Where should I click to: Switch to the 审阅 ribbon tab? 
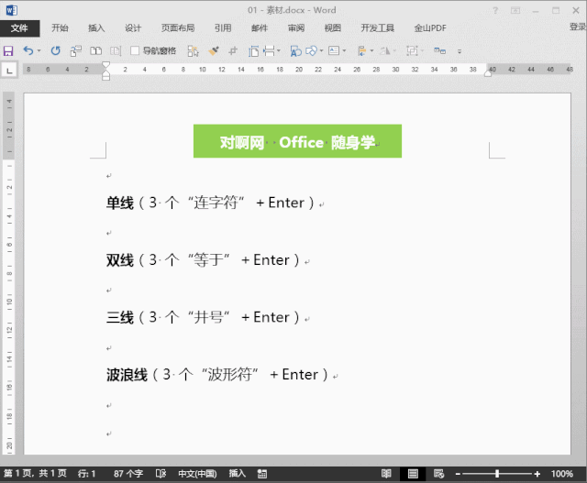296,28
